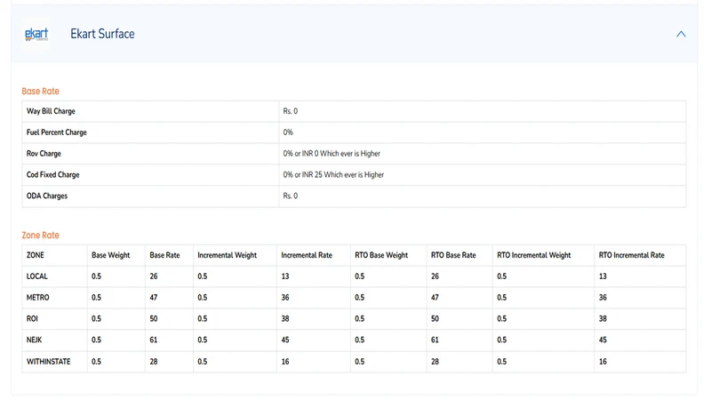Click the Cod Fixed Charge label
711x400 pixels.
tap(52, 174)
